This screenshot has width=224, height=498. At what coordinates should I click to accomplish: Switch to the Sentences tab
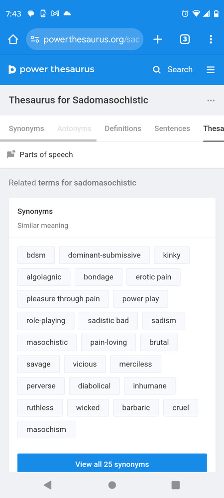tap(172, 128)
